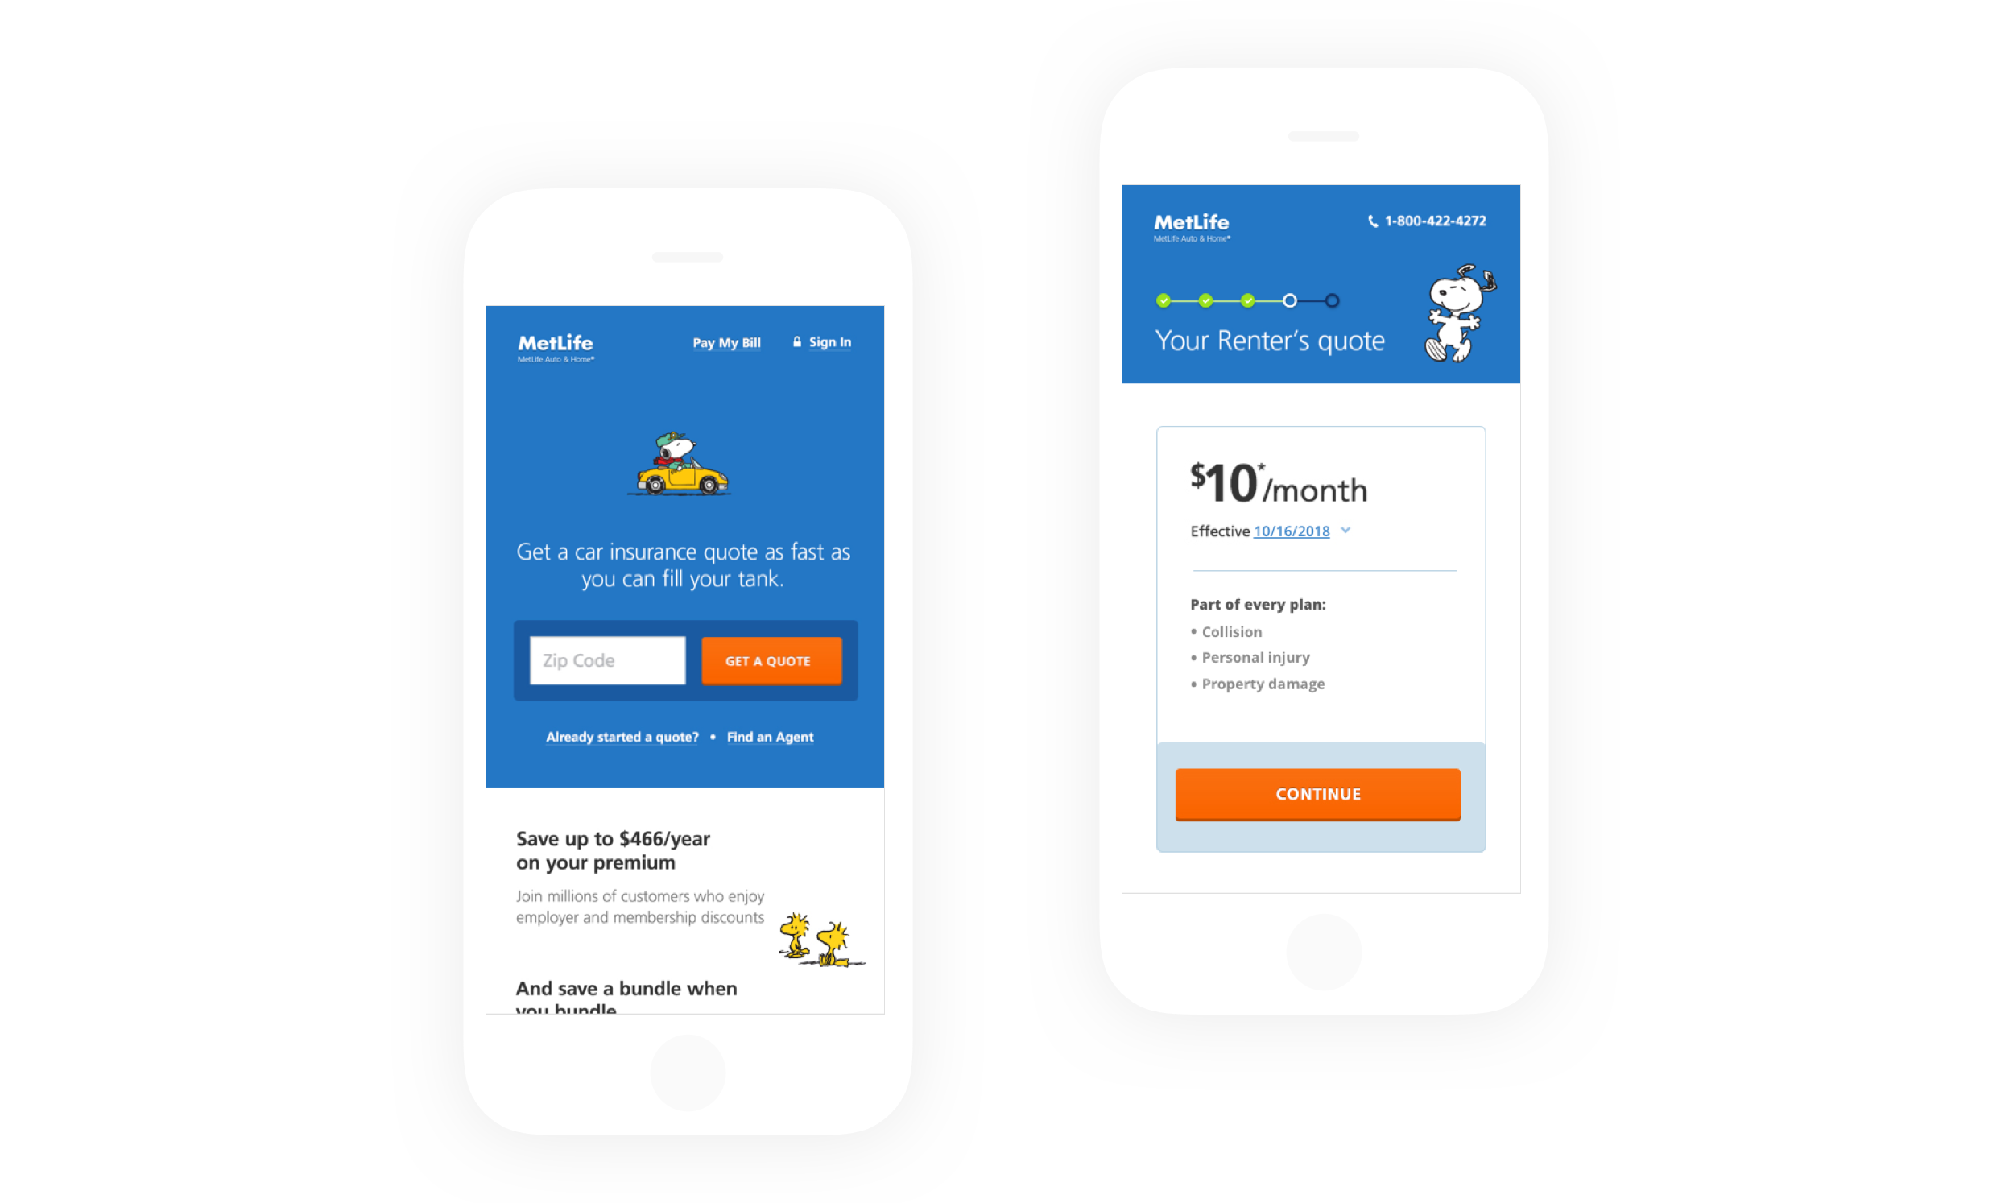Click the CONTINUE button on renter's quote
Viewport: 2013px width, 1203px height.
click(x=1317, y=793)
